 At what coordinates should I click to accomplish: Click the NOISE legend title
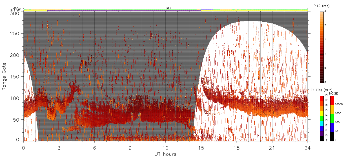click(x=334, y=93)
